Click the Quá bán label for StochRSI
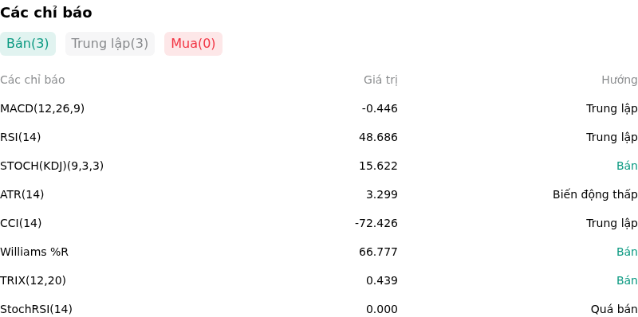638x317 pixels. click(614, 309)
